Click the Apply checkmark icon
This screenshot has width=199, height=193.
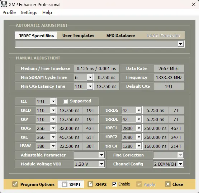[139, 184]
